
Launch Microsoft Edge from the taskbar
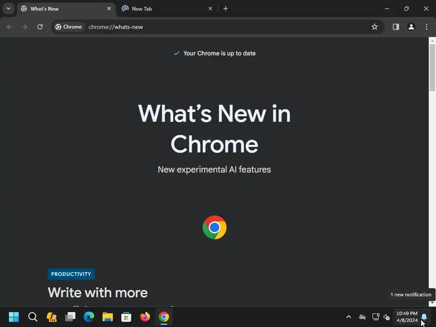89,317
